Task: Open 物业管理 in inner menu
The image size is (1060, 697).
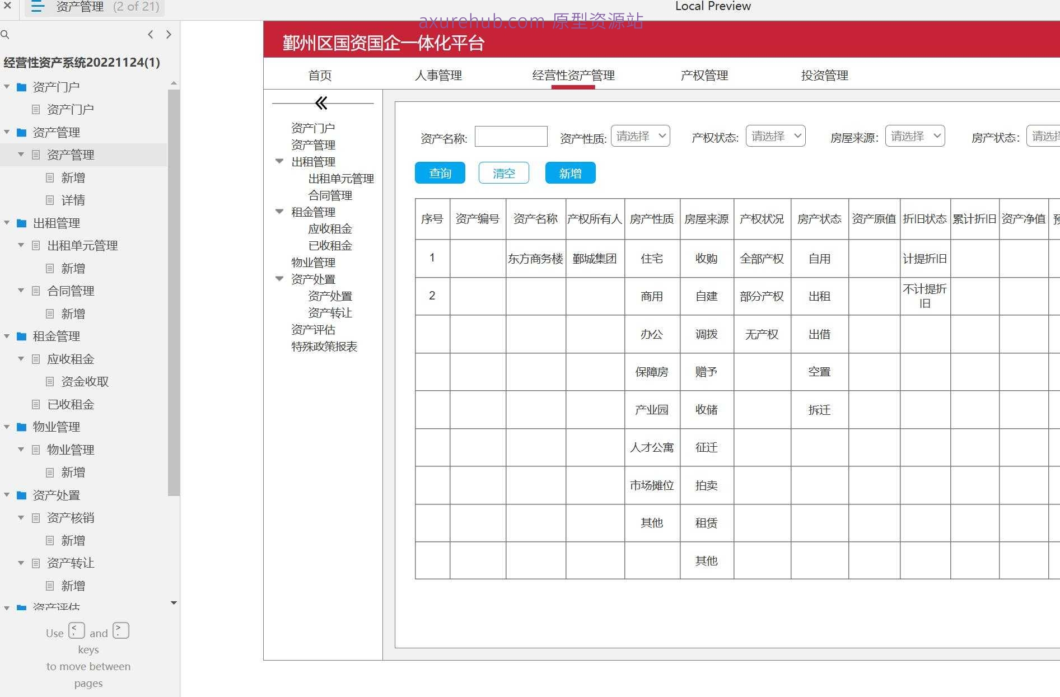Action: (x=314, y=263)
